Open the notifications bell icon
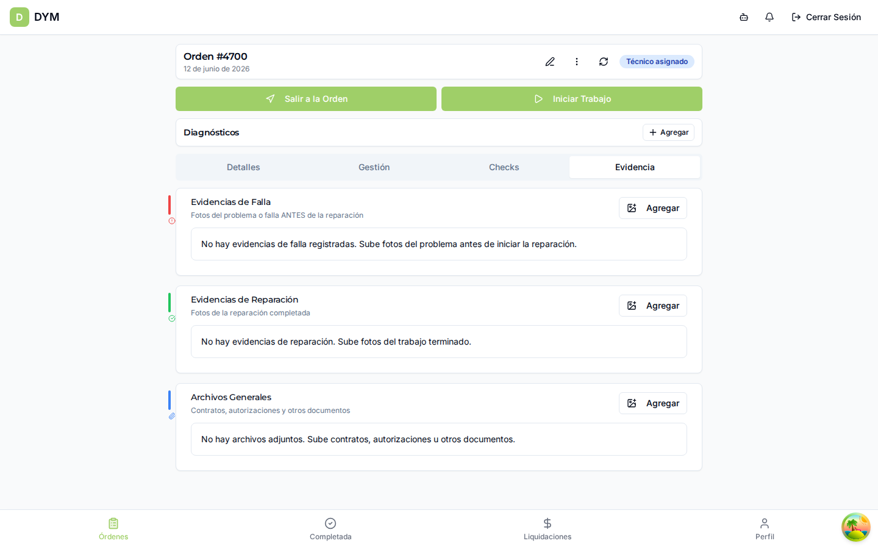878x549 pixels. coord(769,17)
